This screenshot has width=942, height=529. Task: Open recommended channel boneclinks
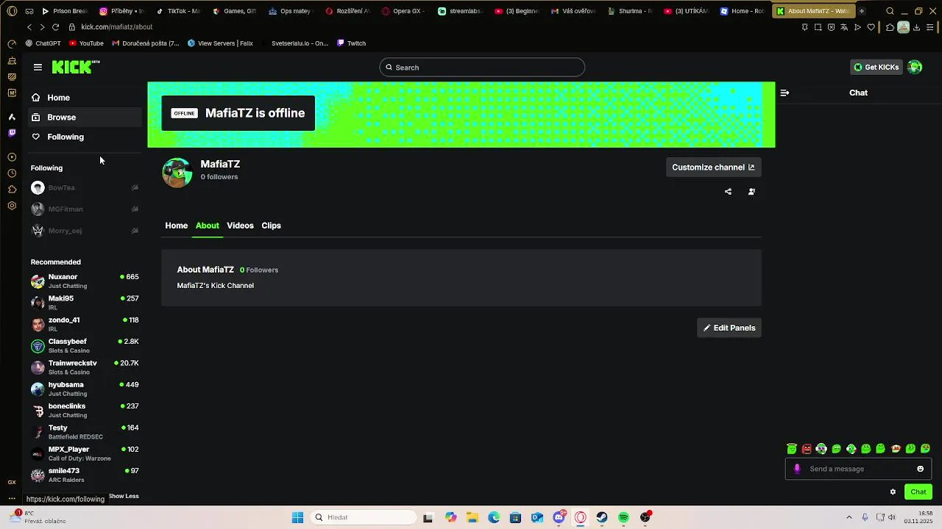tap(85, 410)
